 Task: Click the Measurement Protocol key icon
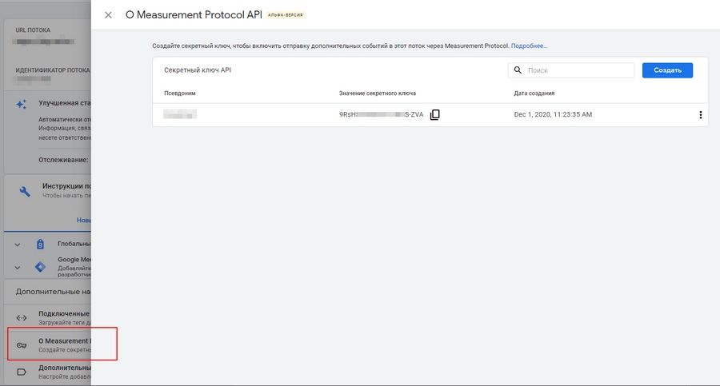[x=22, y=345]
